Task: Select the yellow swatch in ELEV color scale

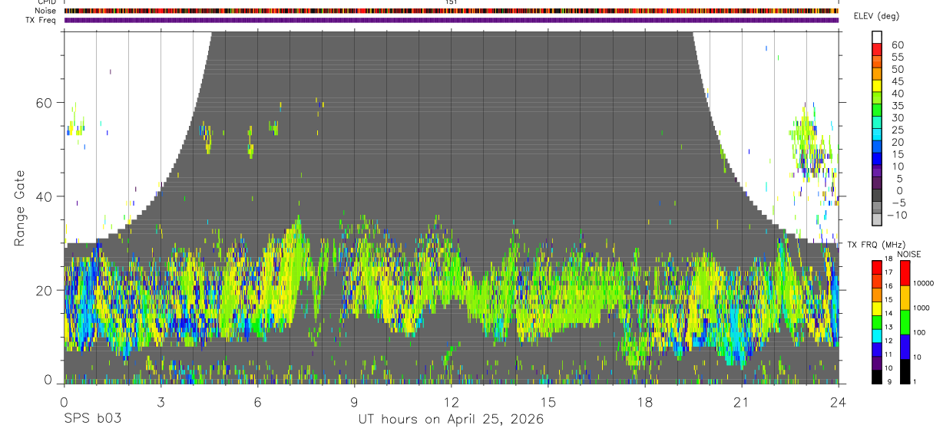Action: click(x=877, y=86)
